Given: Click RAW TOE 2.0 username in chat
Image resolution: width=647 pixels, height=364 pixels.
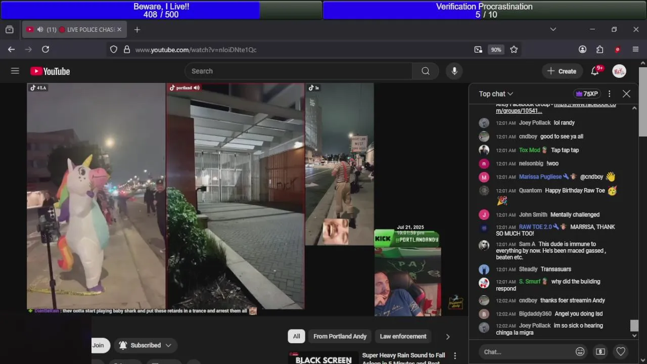Looking at the screenshot, I should click(x=535, y=227).
